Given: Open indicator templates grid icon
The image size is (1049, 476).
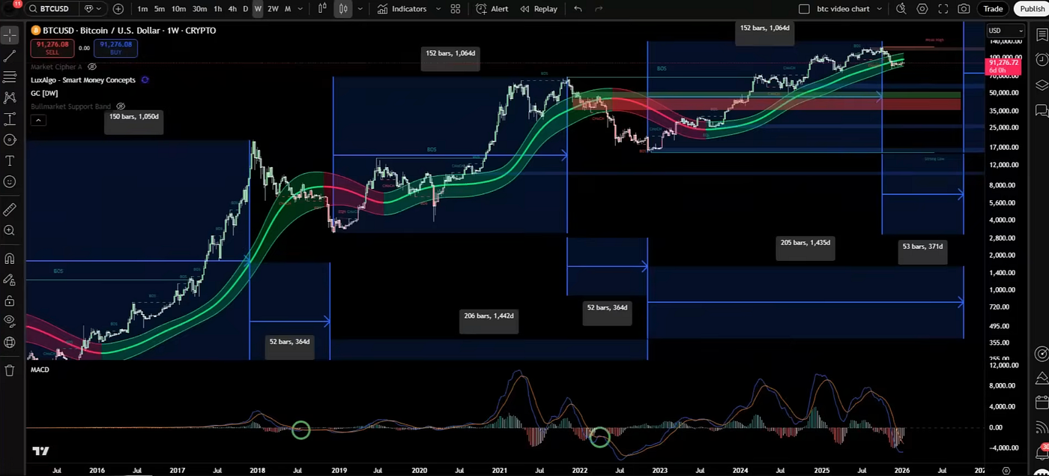Looking at the screenshot, I should 456,9.
